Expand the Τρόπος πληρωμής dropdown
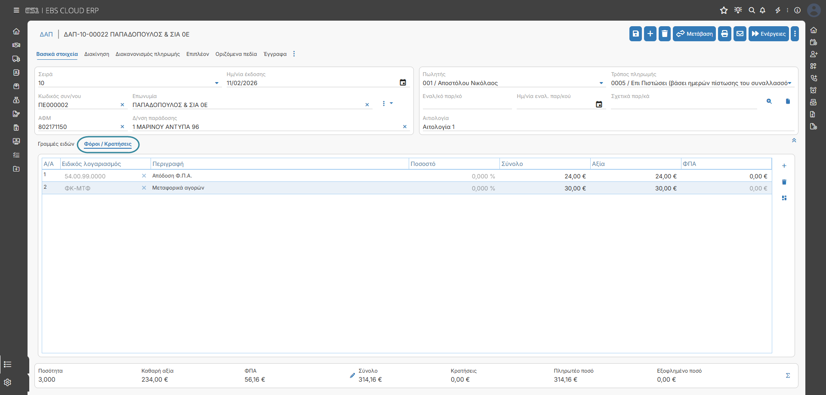The image size is (826, 395). coord(790,83)
